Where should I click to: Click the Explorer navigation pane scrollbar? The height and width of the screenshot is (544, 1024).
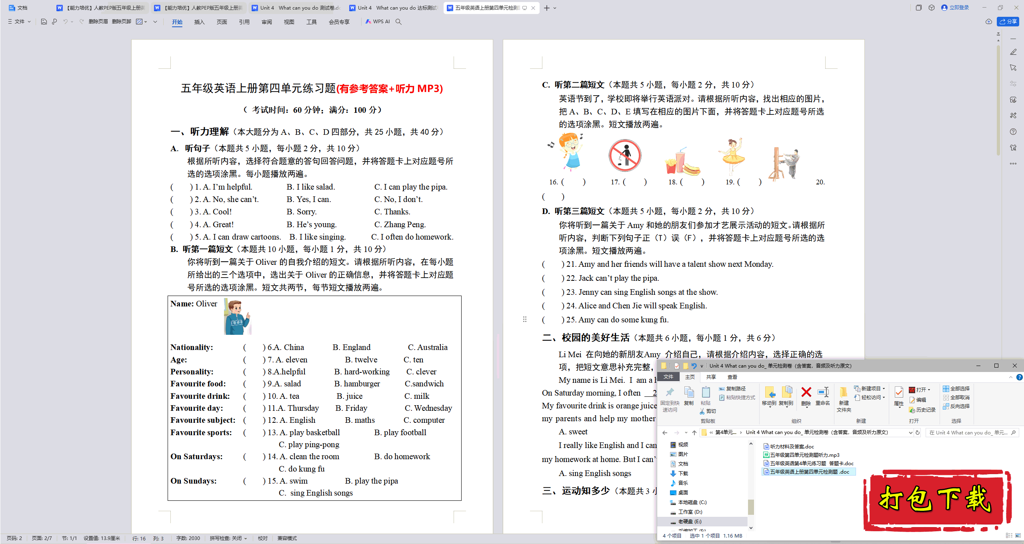[x=751, y=507]
